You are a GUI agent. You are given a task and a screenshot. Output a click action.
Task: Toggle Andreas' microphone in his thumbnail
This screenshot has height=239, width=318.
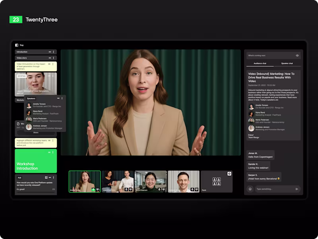tap(192, 190)
